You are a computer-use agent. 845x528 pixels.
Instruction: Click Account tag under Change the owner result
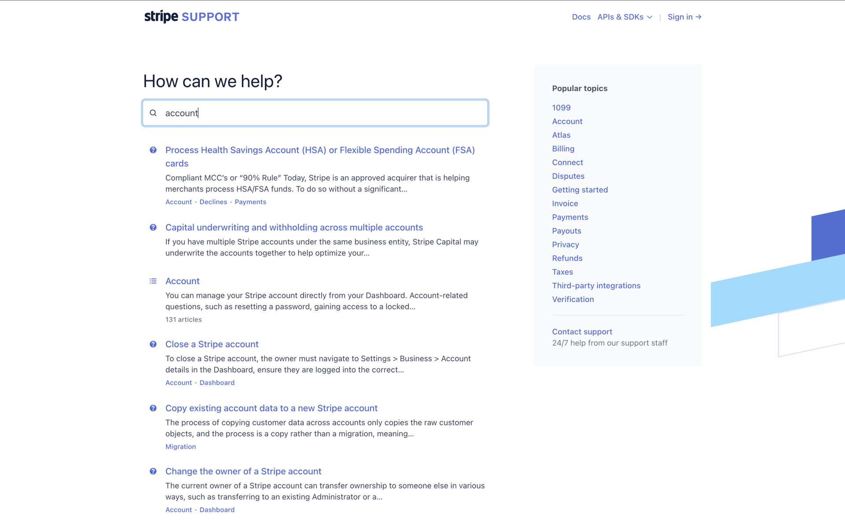(x=179, y=510)
